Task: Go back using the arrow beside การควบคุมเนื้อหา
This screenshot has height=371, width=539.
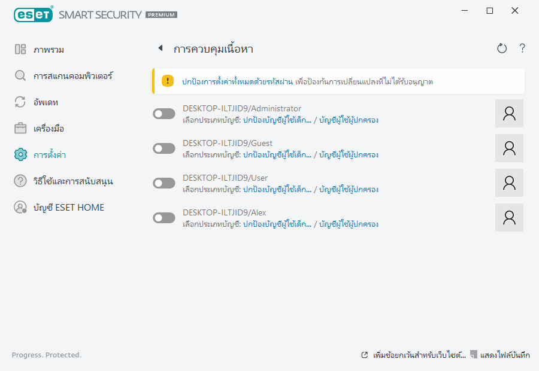Action: tap(160, 48)
